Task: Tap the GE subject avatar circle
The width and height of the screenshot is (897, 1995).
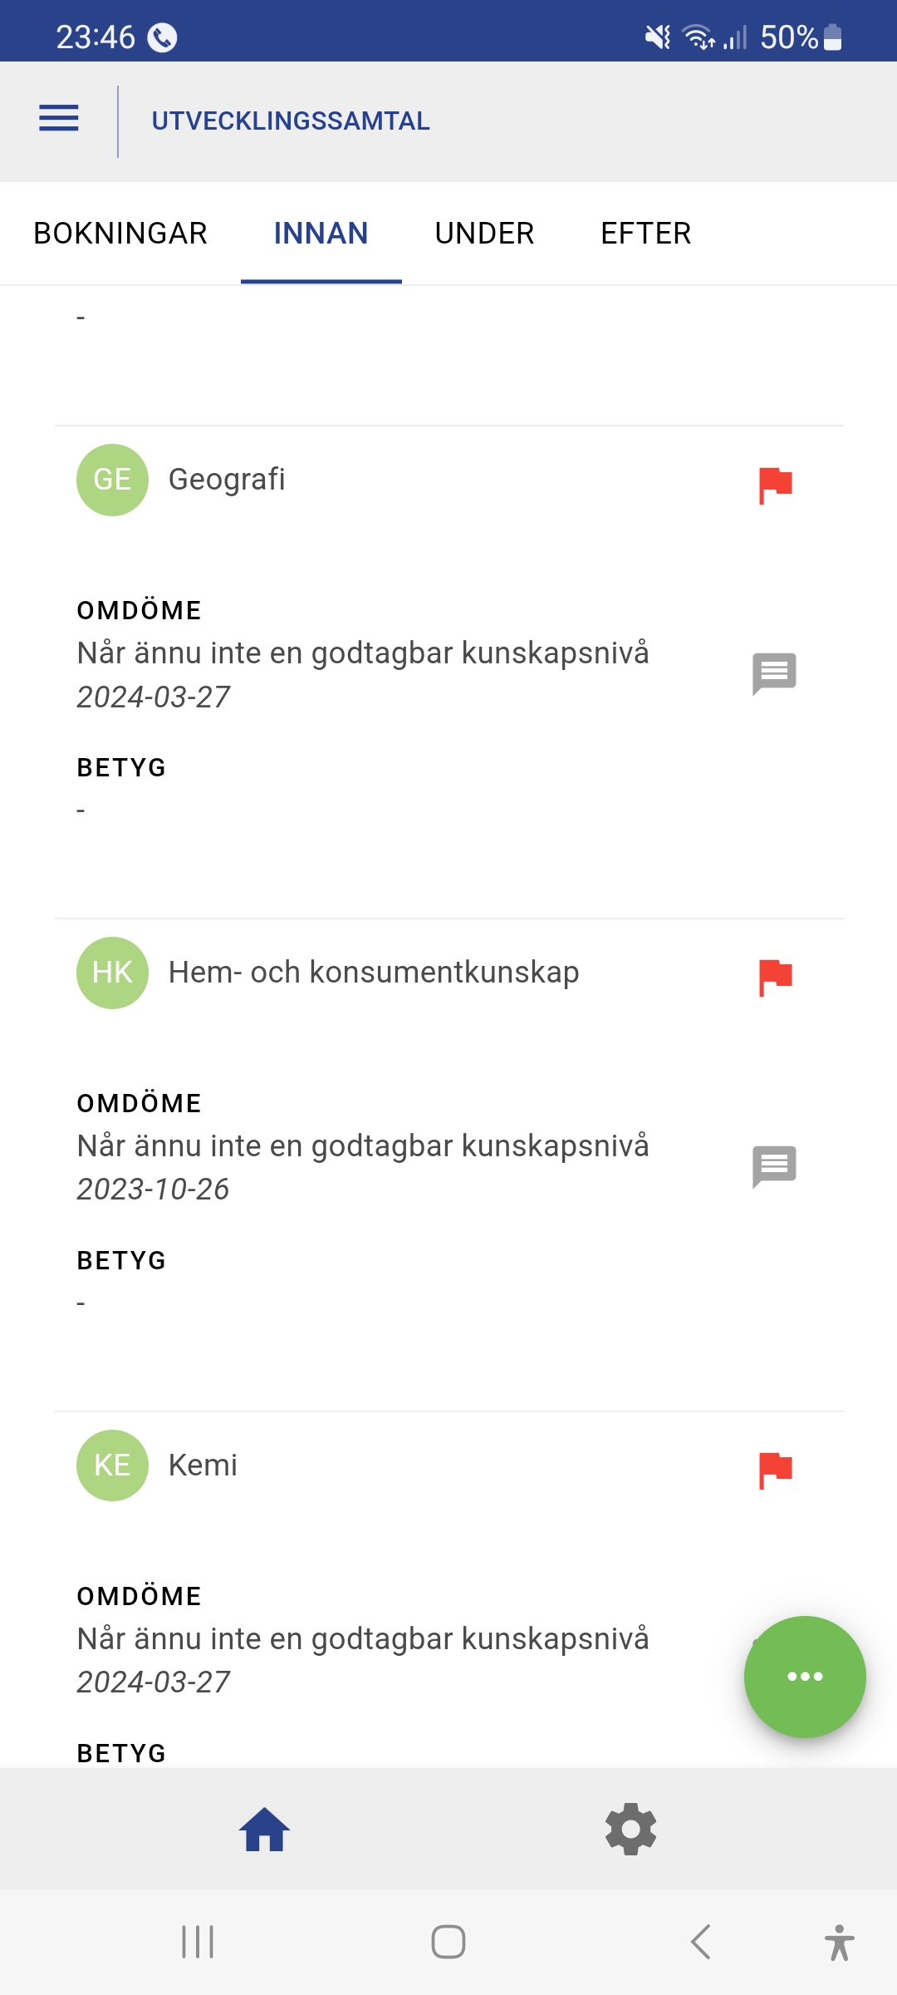Action: tap(112, 480)
